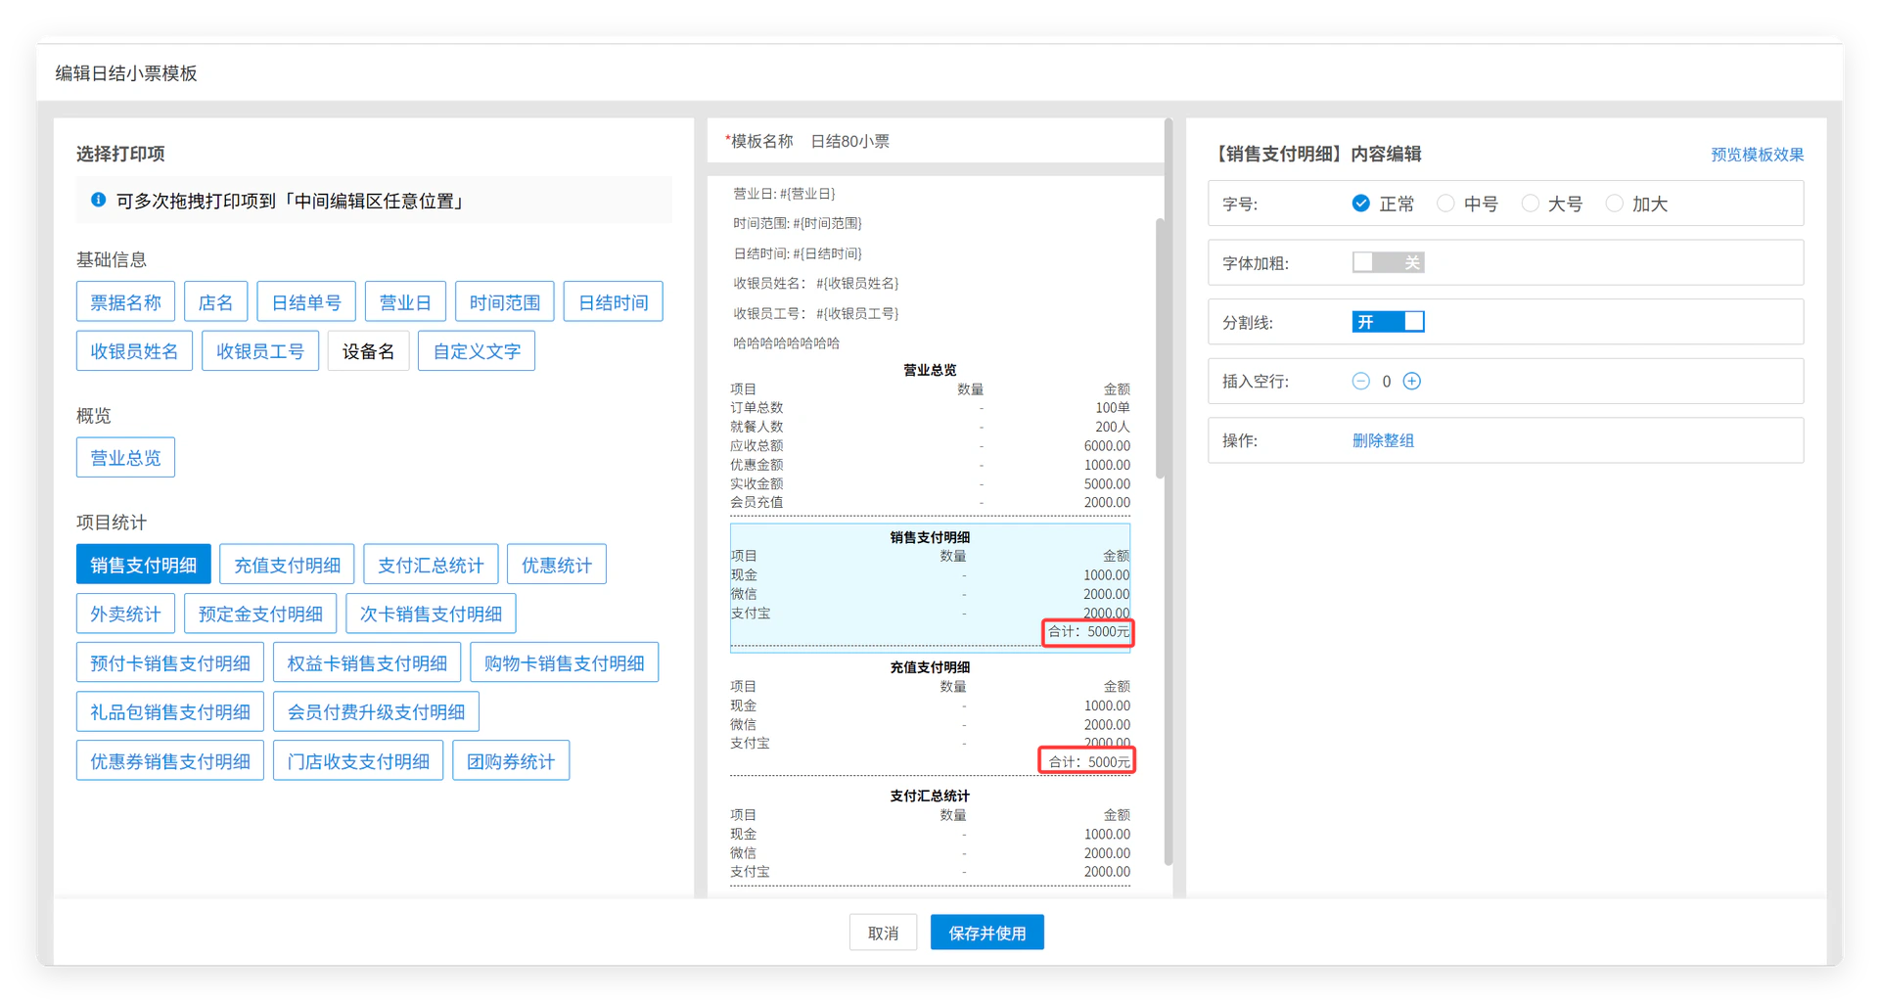This screenshot has height=1002, width=1879.
Task: Select the 销售支付明细 print item
Action: tap(143, 565)
